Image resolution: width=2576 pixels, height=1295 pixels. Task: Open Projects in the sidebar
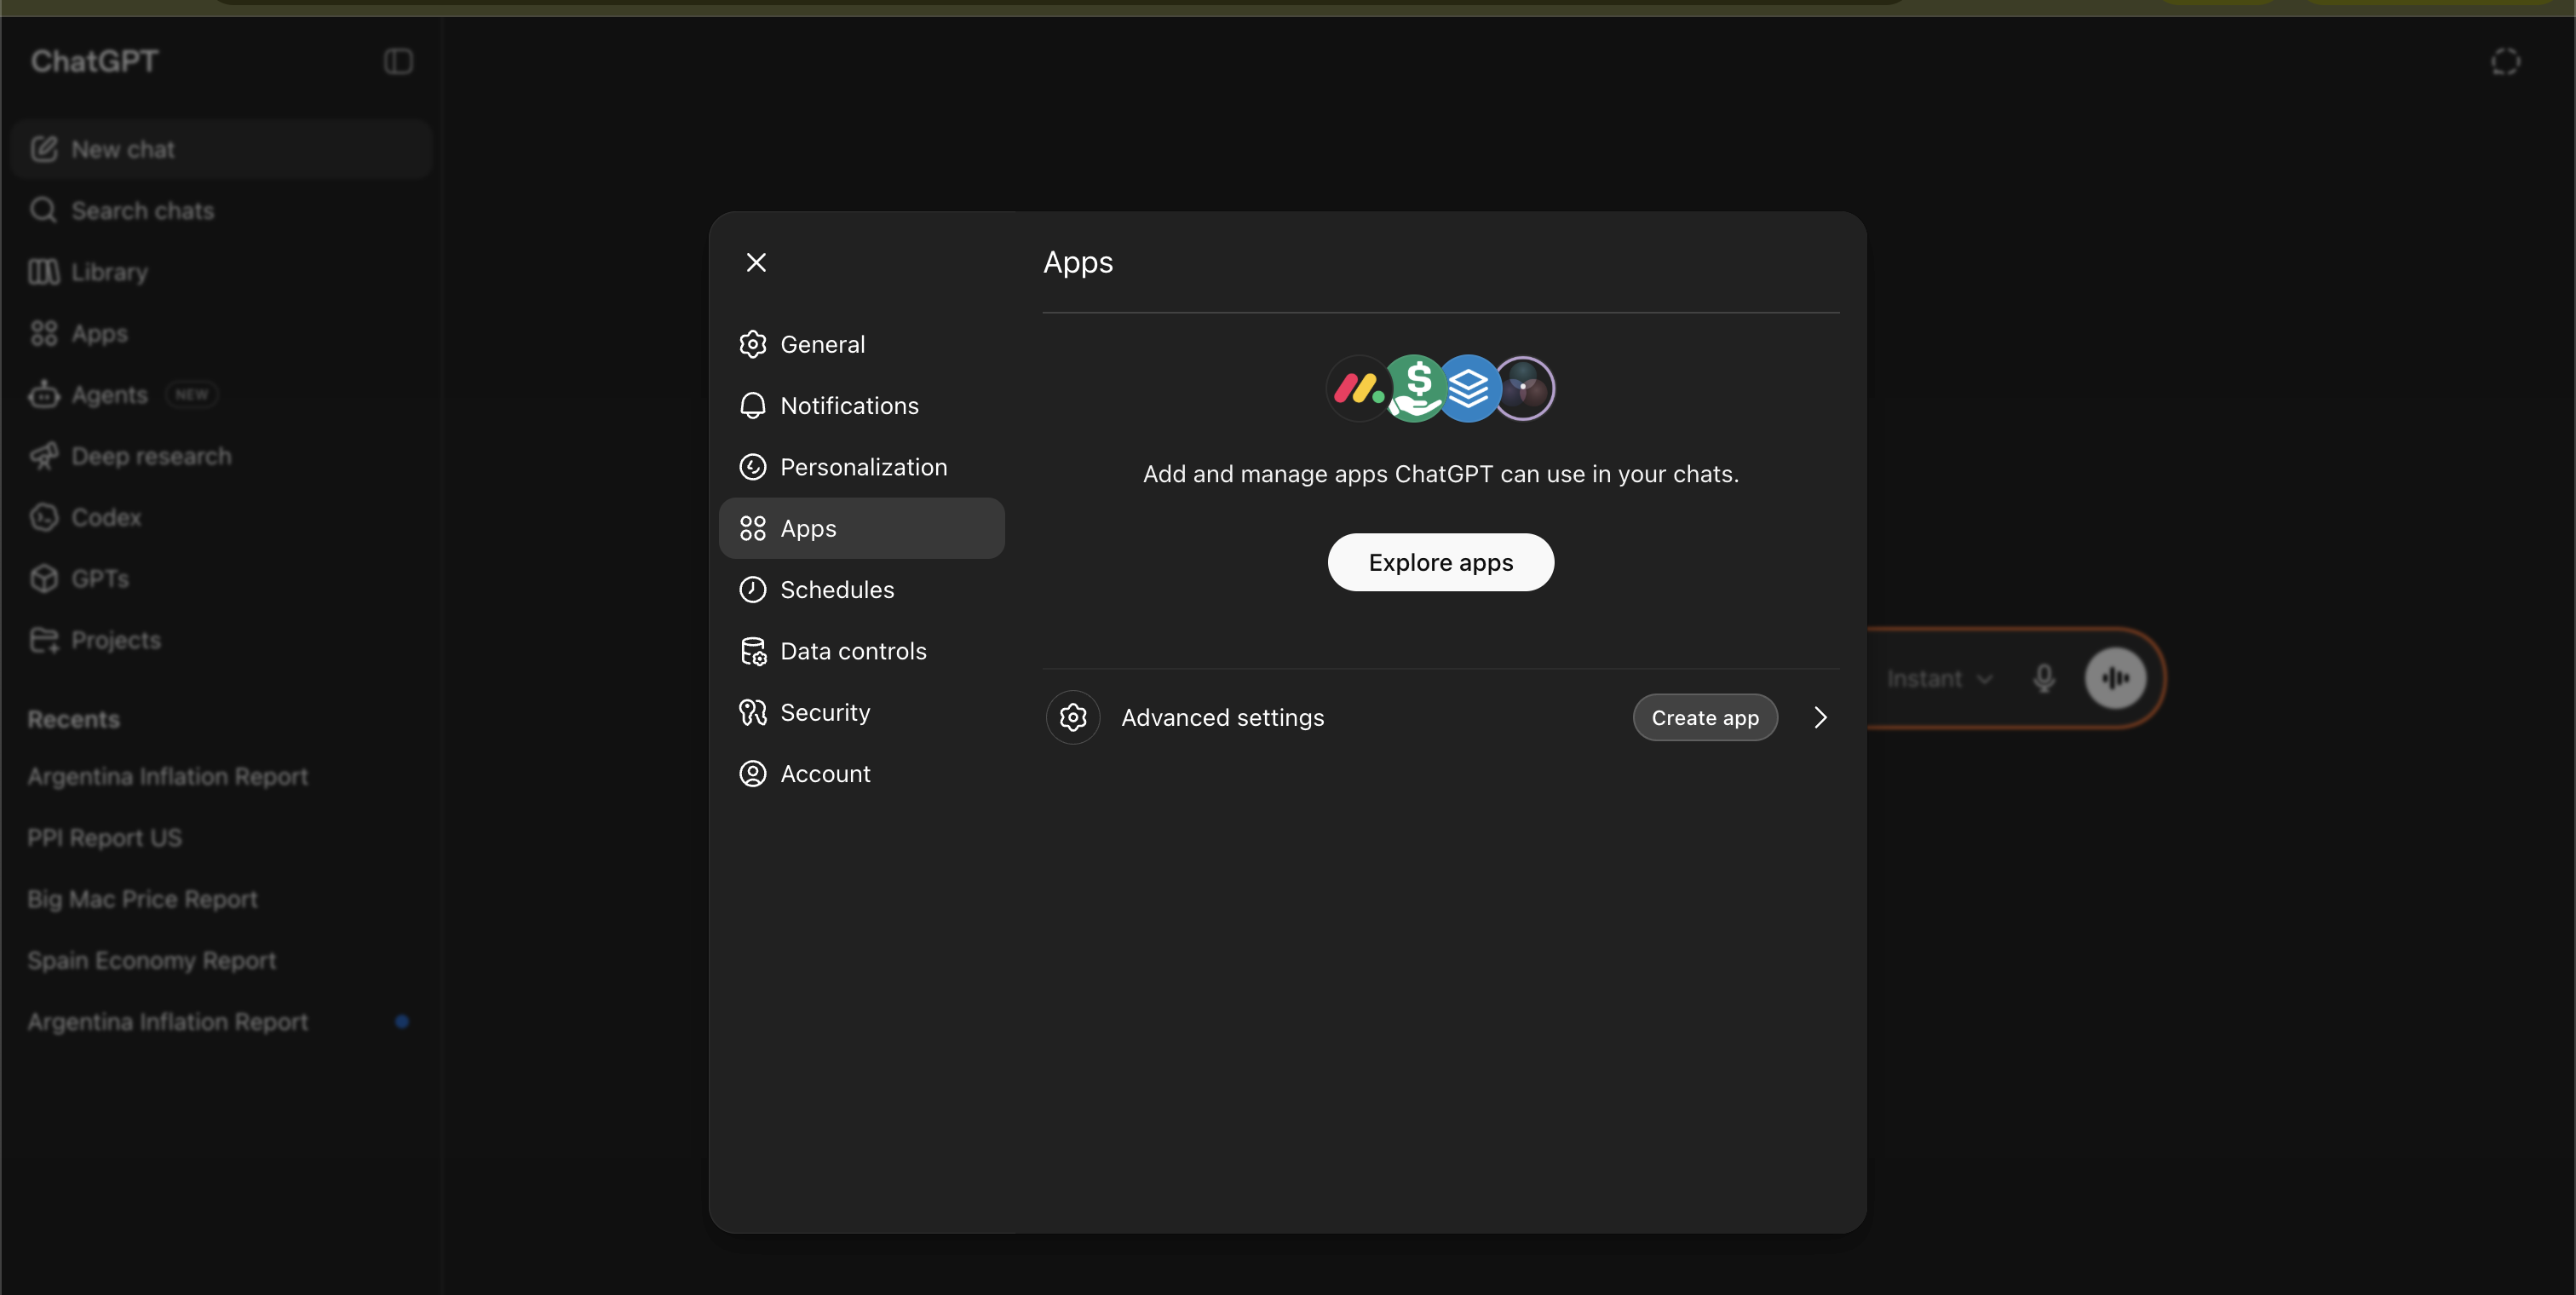pyautogui.click(x=220, y=640)
